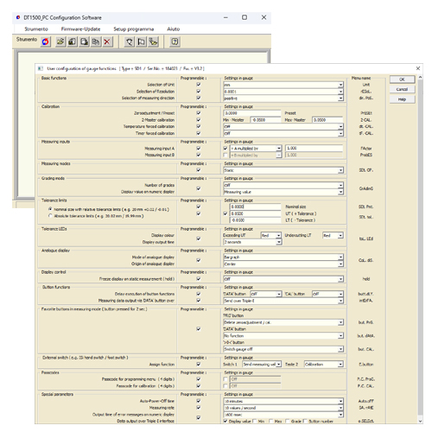
Task: Open the Measuring modes dropdown showing Static
Action: coord(283,170)
